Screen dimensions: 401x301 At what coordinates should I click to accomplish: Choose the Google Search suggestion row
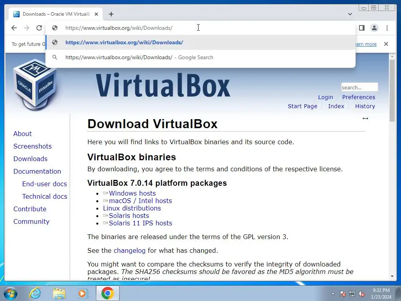pos(200,57)
